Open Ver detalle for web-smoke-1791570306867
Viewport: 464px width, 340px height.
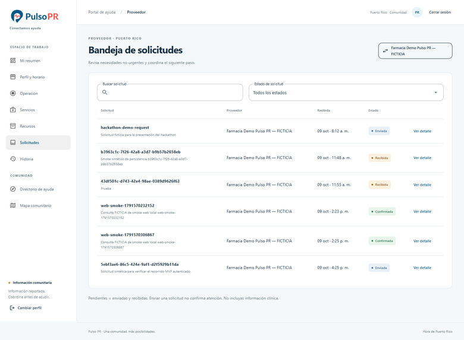422,241
